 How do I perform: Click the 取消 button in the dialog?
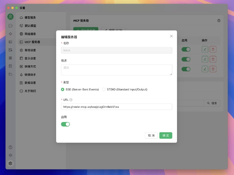151,135
